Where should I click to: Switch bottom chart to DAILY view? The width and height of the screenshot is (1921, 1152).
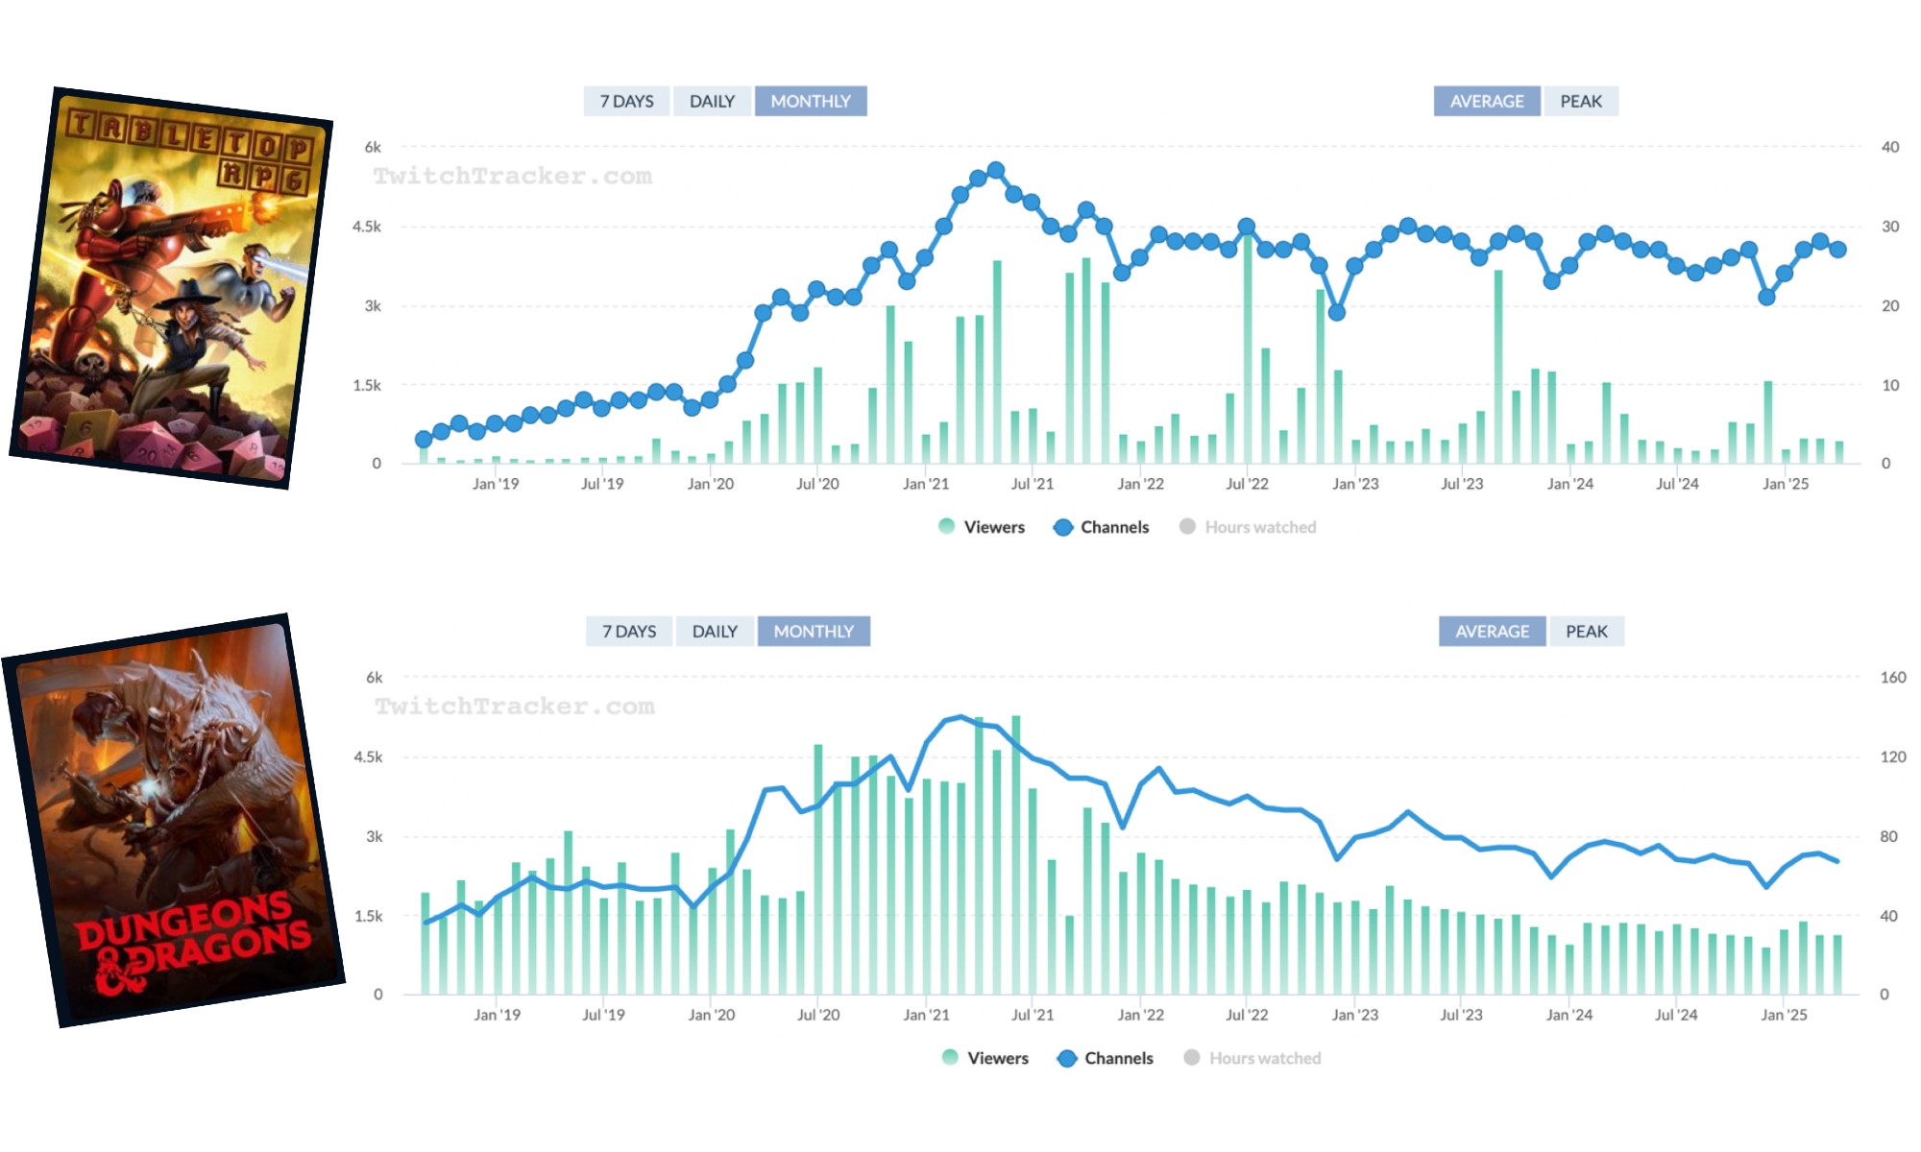click(x=715, y=631)
